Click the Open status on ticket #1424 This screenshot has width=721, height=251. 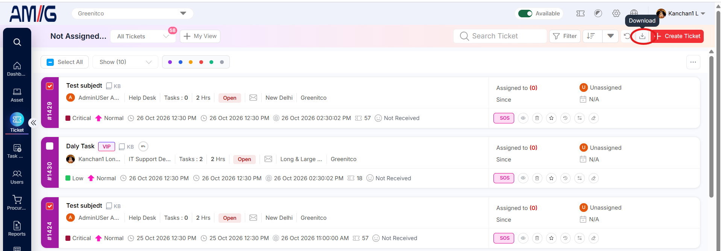[x=229, y=218]
